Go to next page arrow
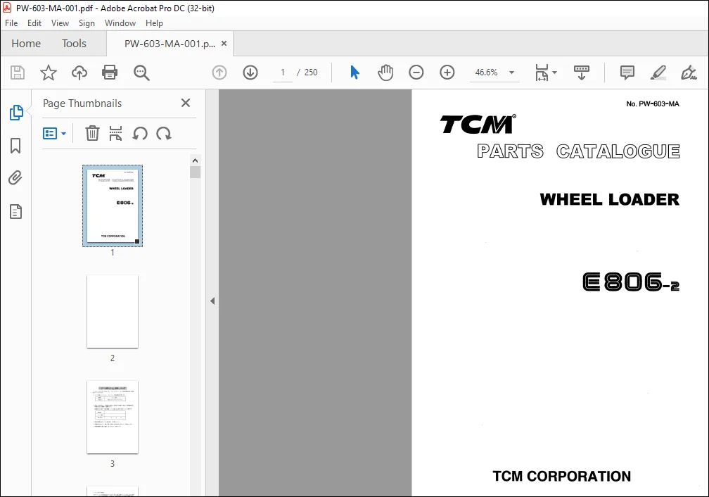Viewport: 709px width, 497px height. pyautogui.click(x=250, y=73)
